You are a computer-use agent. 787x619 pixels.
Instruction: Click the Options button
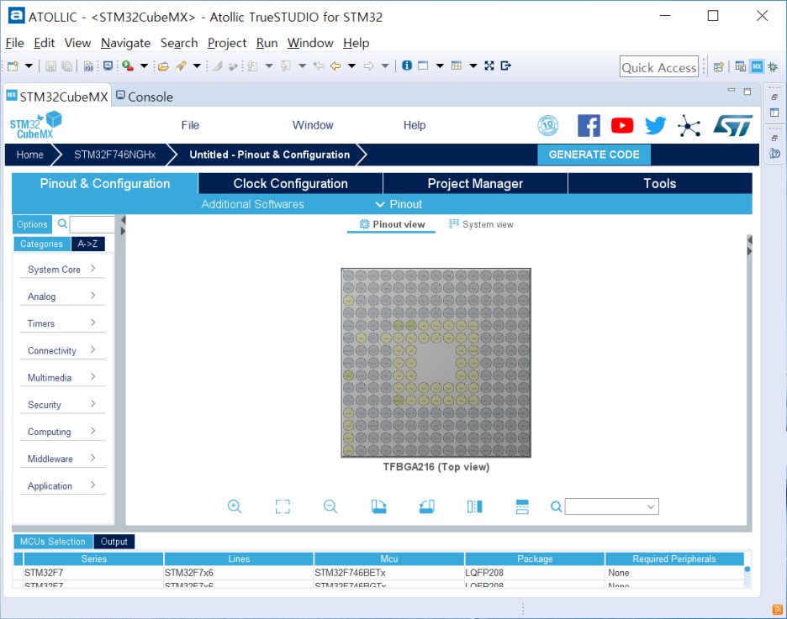tap(32, 224)
